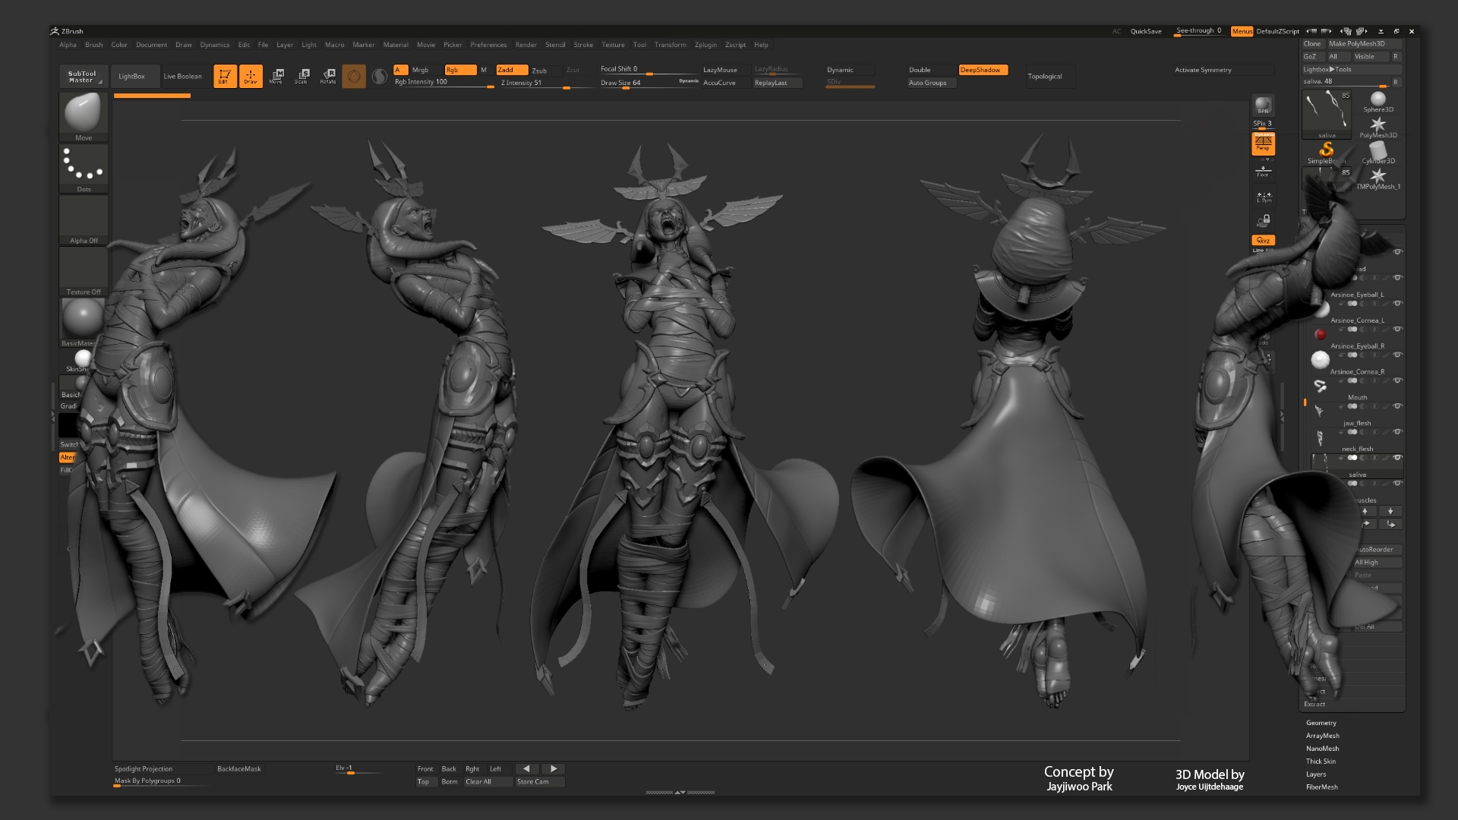Expand the FiberMesh section
The width and height of the screenshot is (1458, 820).
click(1321, 787)
